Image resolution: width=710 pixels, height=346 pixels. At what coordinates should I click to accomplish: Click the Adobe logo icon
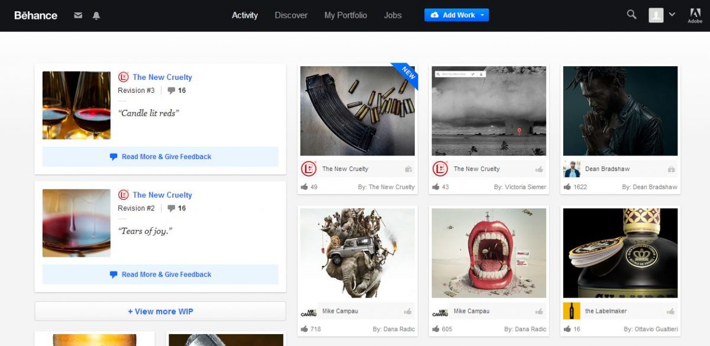click(695, 15)
